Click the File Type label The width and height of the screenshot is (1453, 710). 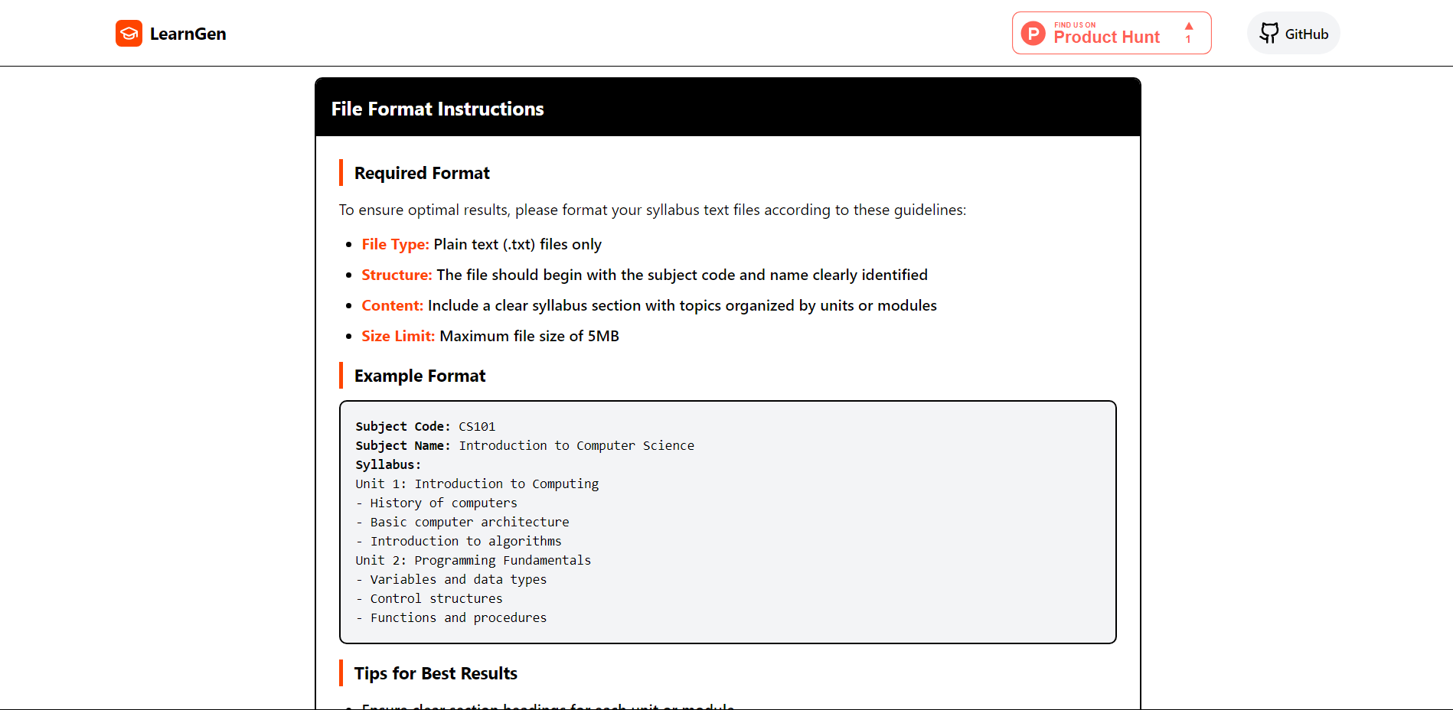pos(395,244)
